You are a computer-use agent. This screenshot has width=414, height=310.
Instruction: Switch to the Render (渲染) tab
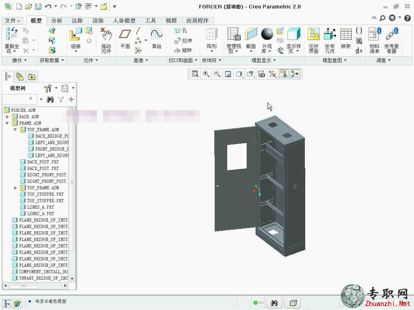click(98, 21)
